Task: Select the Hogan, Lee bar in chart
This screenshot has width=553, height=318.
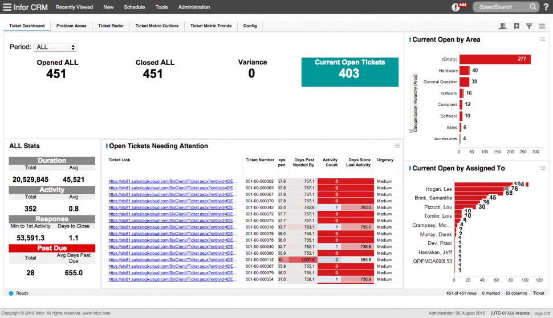Action: (x=481, y=189)
